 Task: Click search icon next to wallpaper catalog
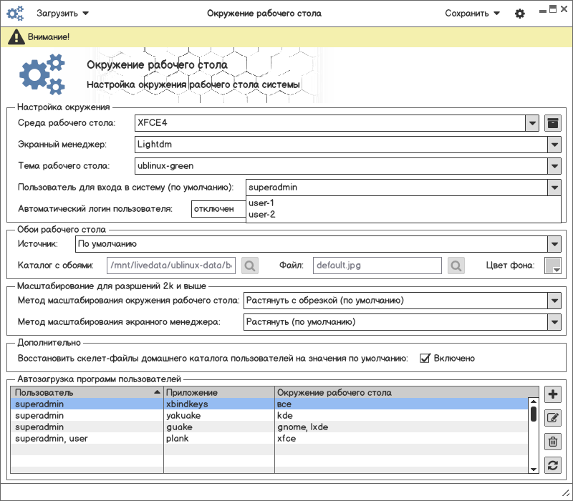click(249, 266)
